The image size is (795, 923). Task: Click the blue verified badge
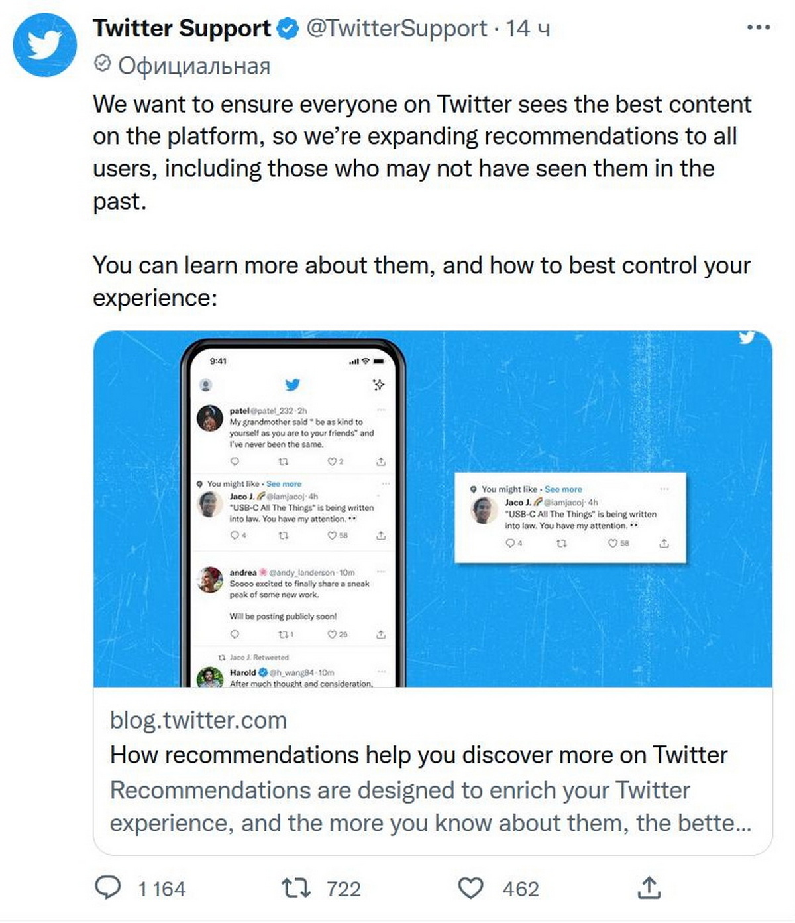pos(288,29)
